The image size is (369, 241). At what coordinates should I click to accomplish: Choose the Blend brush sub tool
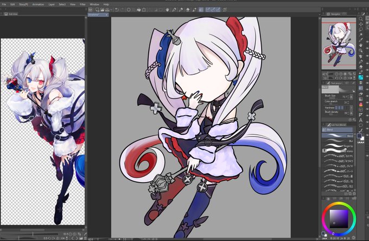[x=338, y=135]
